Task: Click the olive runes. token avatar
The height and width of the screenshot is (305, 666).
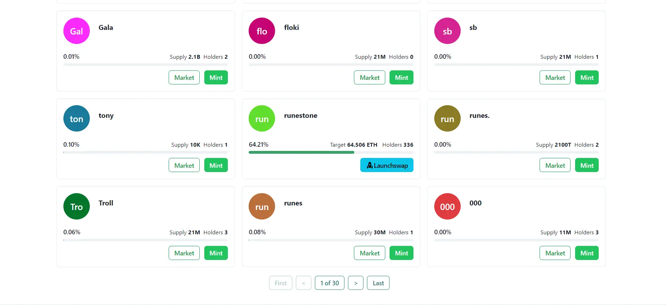Action: (447, 119)
